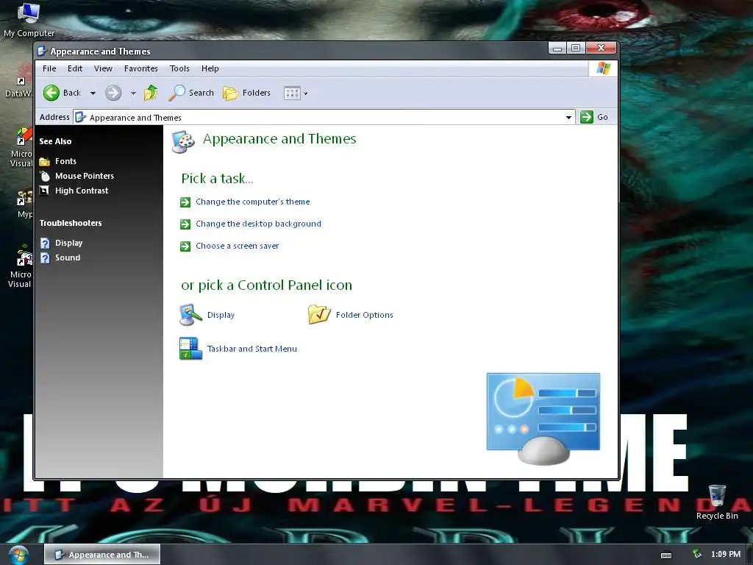Open the Favorites menu
The width and height of the screenshot is (753, 565).
tap(141, 68)
